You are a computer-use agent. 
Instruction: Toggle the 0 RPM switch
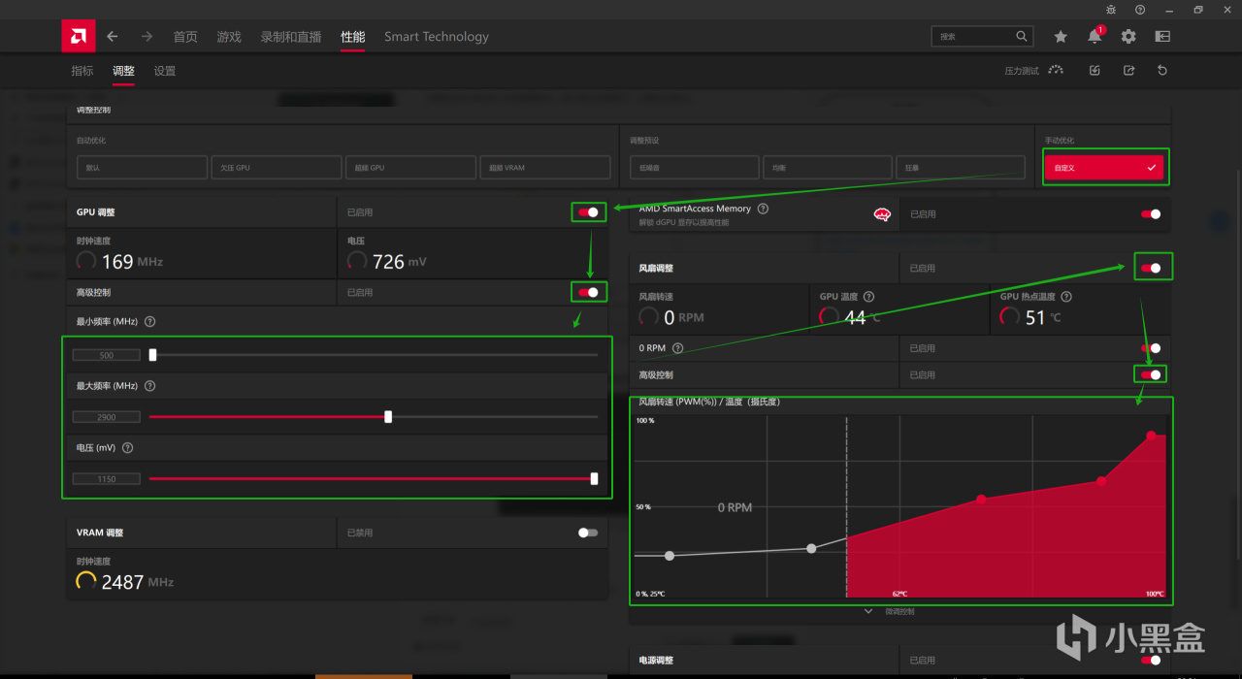(1151, 348)
